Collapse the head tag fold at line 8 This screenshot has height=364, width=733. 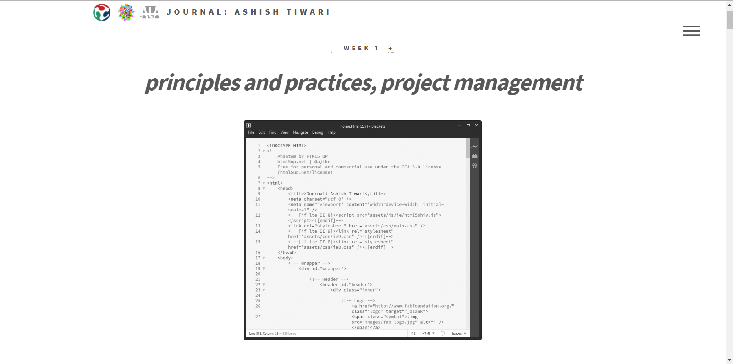tap(264, 188)
